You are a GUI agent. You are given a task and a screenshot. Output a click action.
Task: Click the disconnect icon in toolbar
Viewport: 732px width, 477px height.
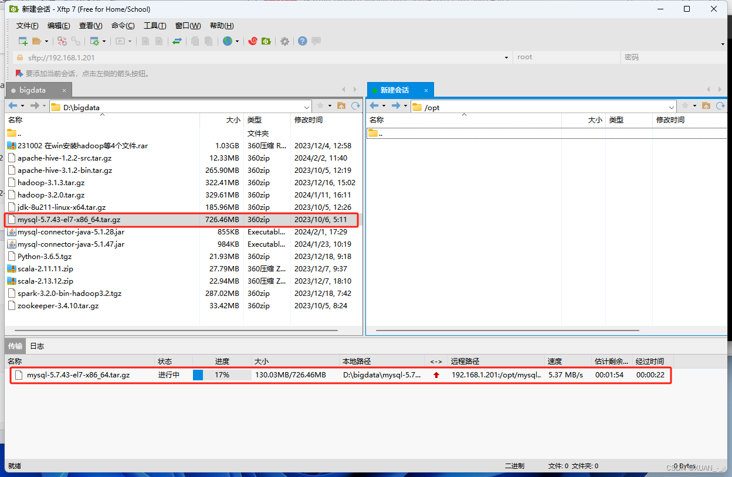click(x=62, y=41)
